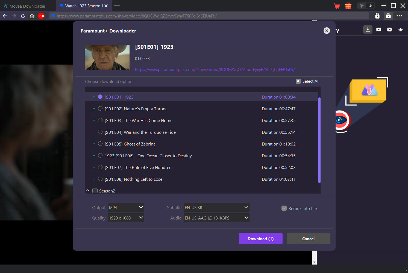Select episode Nature's Empty Throne
The image size is (408, 273).
pos(100,108)
